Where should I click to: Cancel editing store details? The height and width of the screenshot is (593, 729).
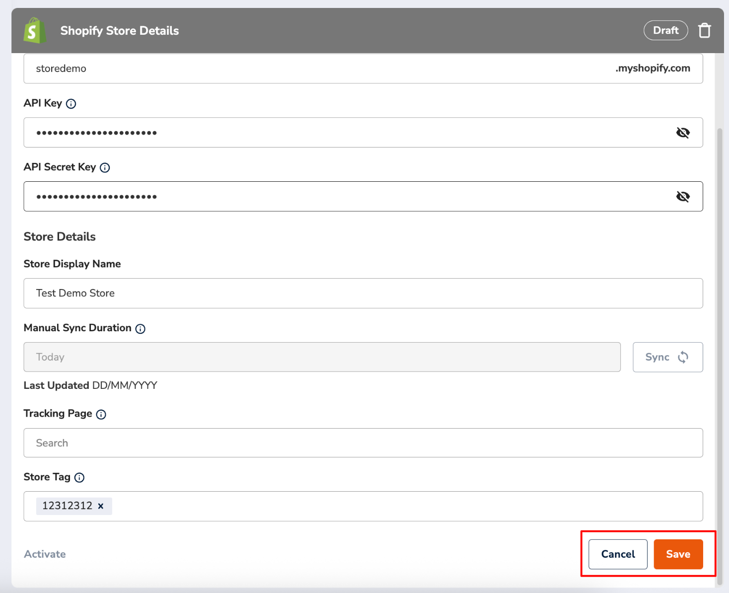coord(618,554)
